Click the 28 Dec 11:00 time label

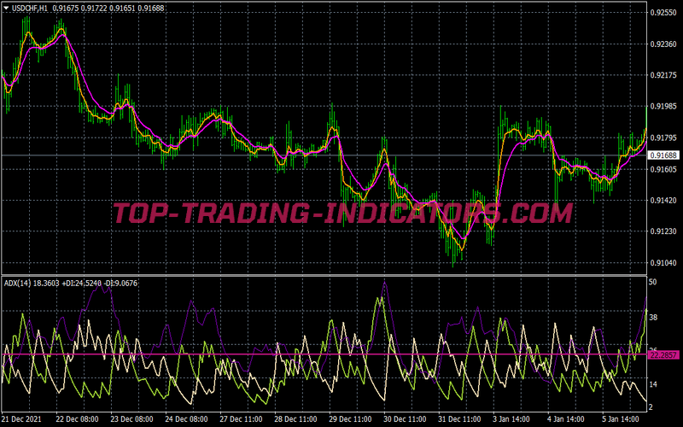pyautogui.click(x=295, y=419)
